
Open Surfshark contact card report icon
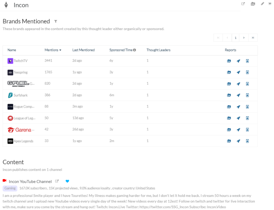tap(247, 95)
